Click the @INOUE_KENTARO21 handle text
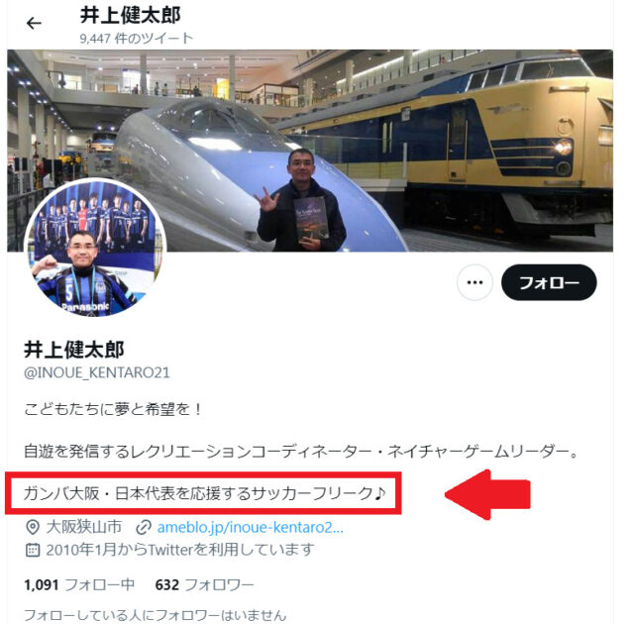Image resolution: width=635 pixels, height=624 pixels. tap(97, 372)
